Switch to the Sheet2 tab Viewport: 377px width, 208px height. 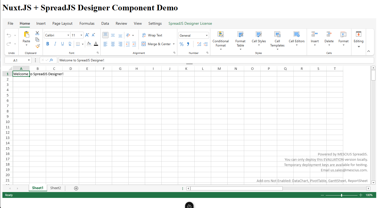[x=56, y=188]
